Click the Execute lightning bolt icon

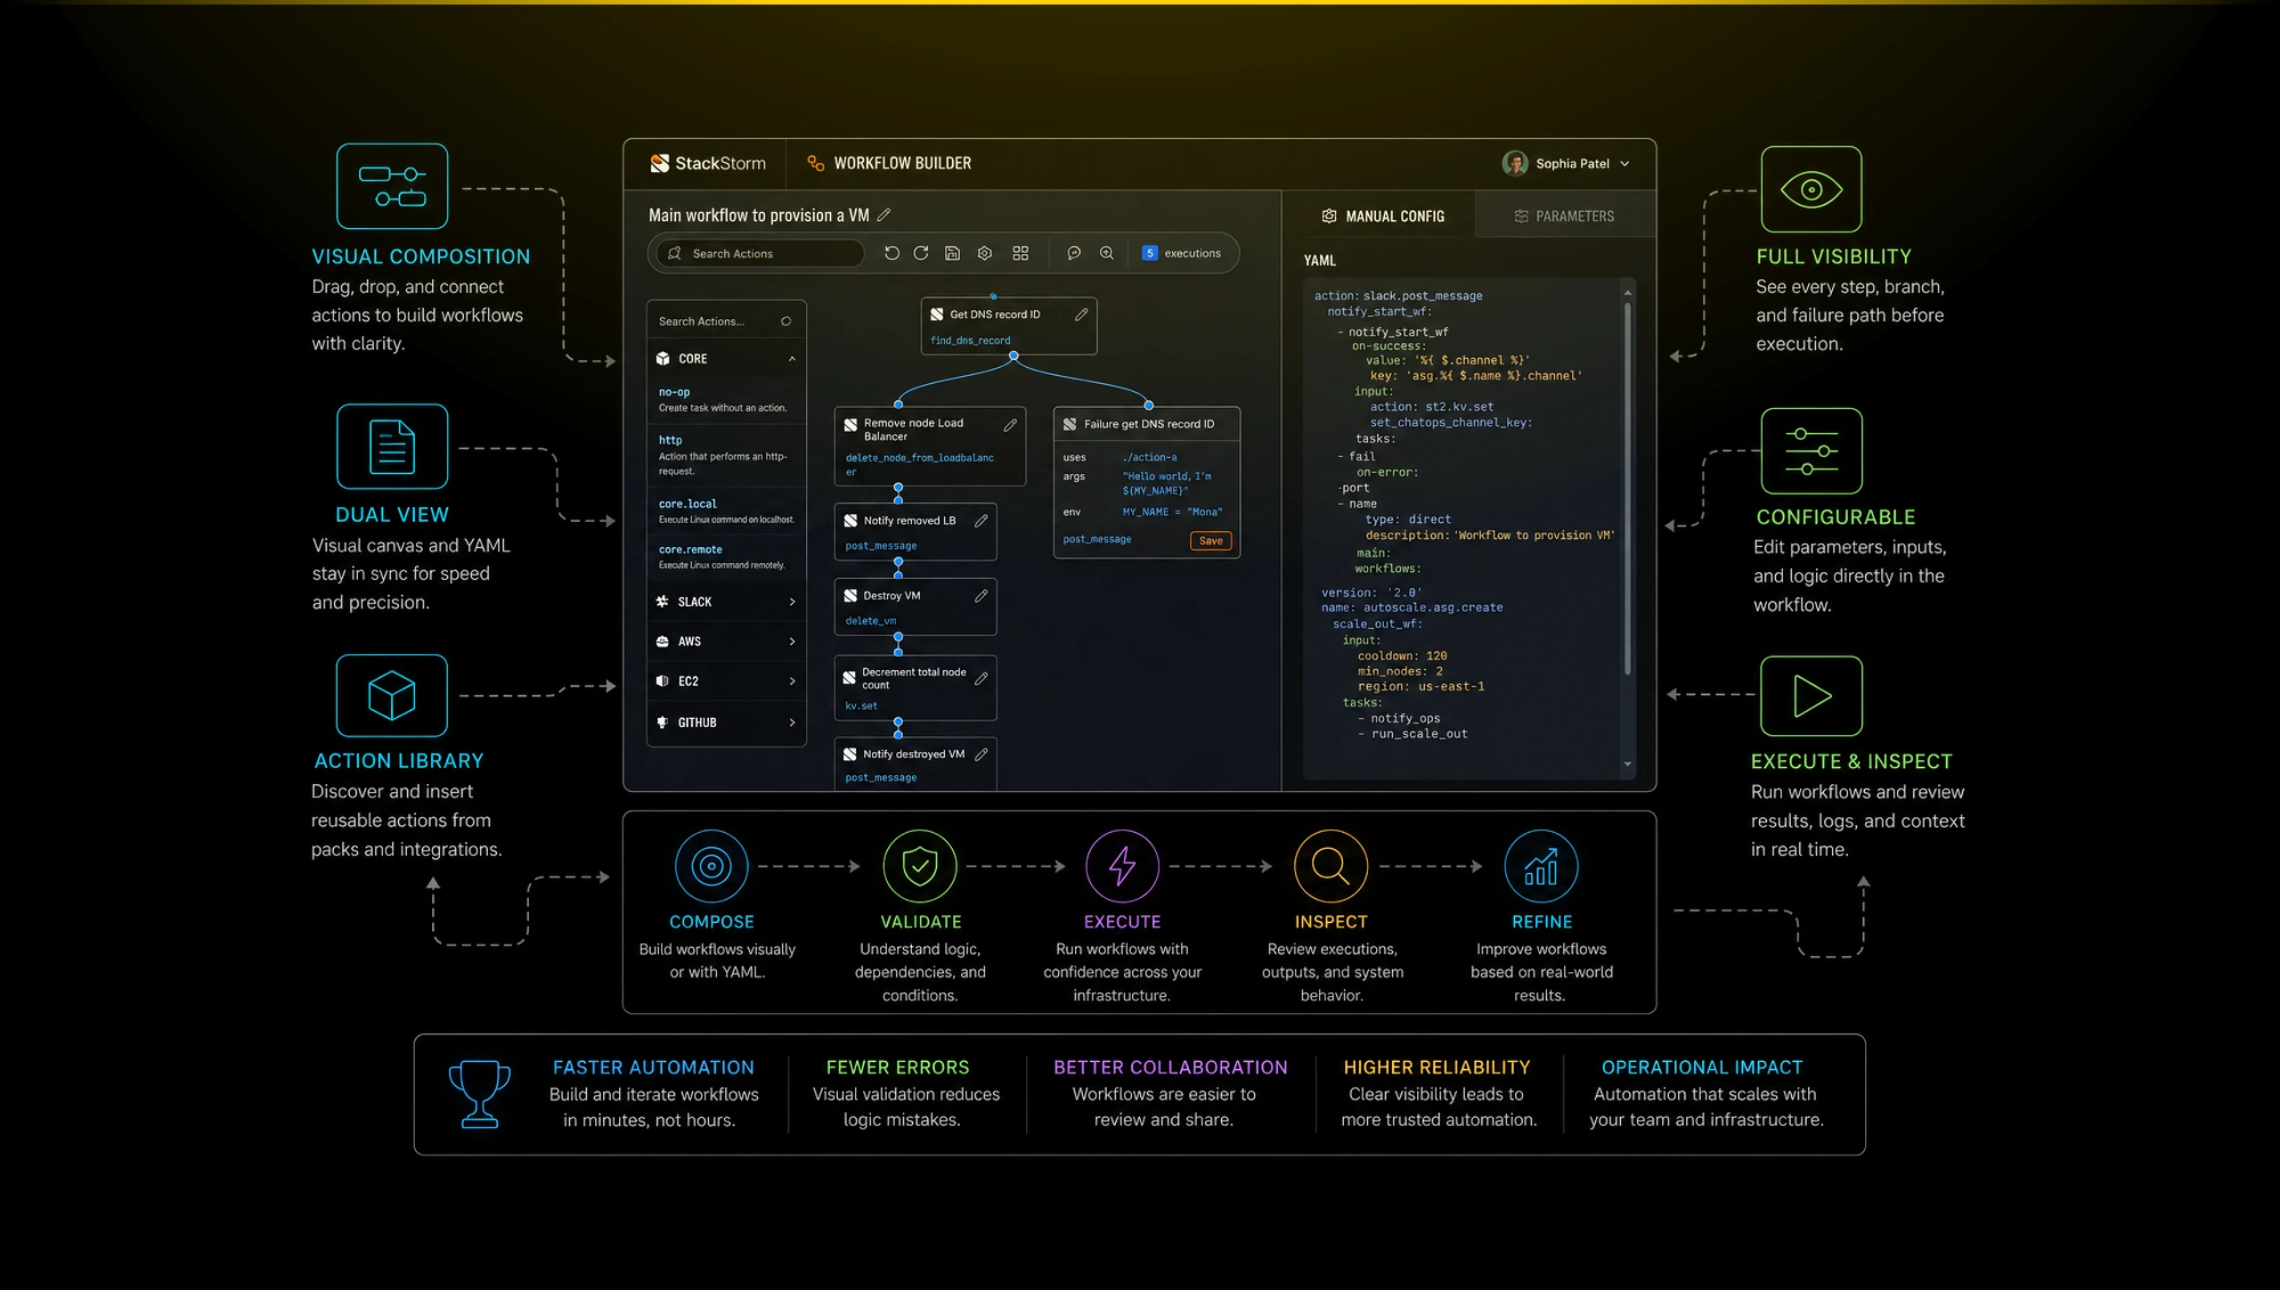coord(1122,866)
